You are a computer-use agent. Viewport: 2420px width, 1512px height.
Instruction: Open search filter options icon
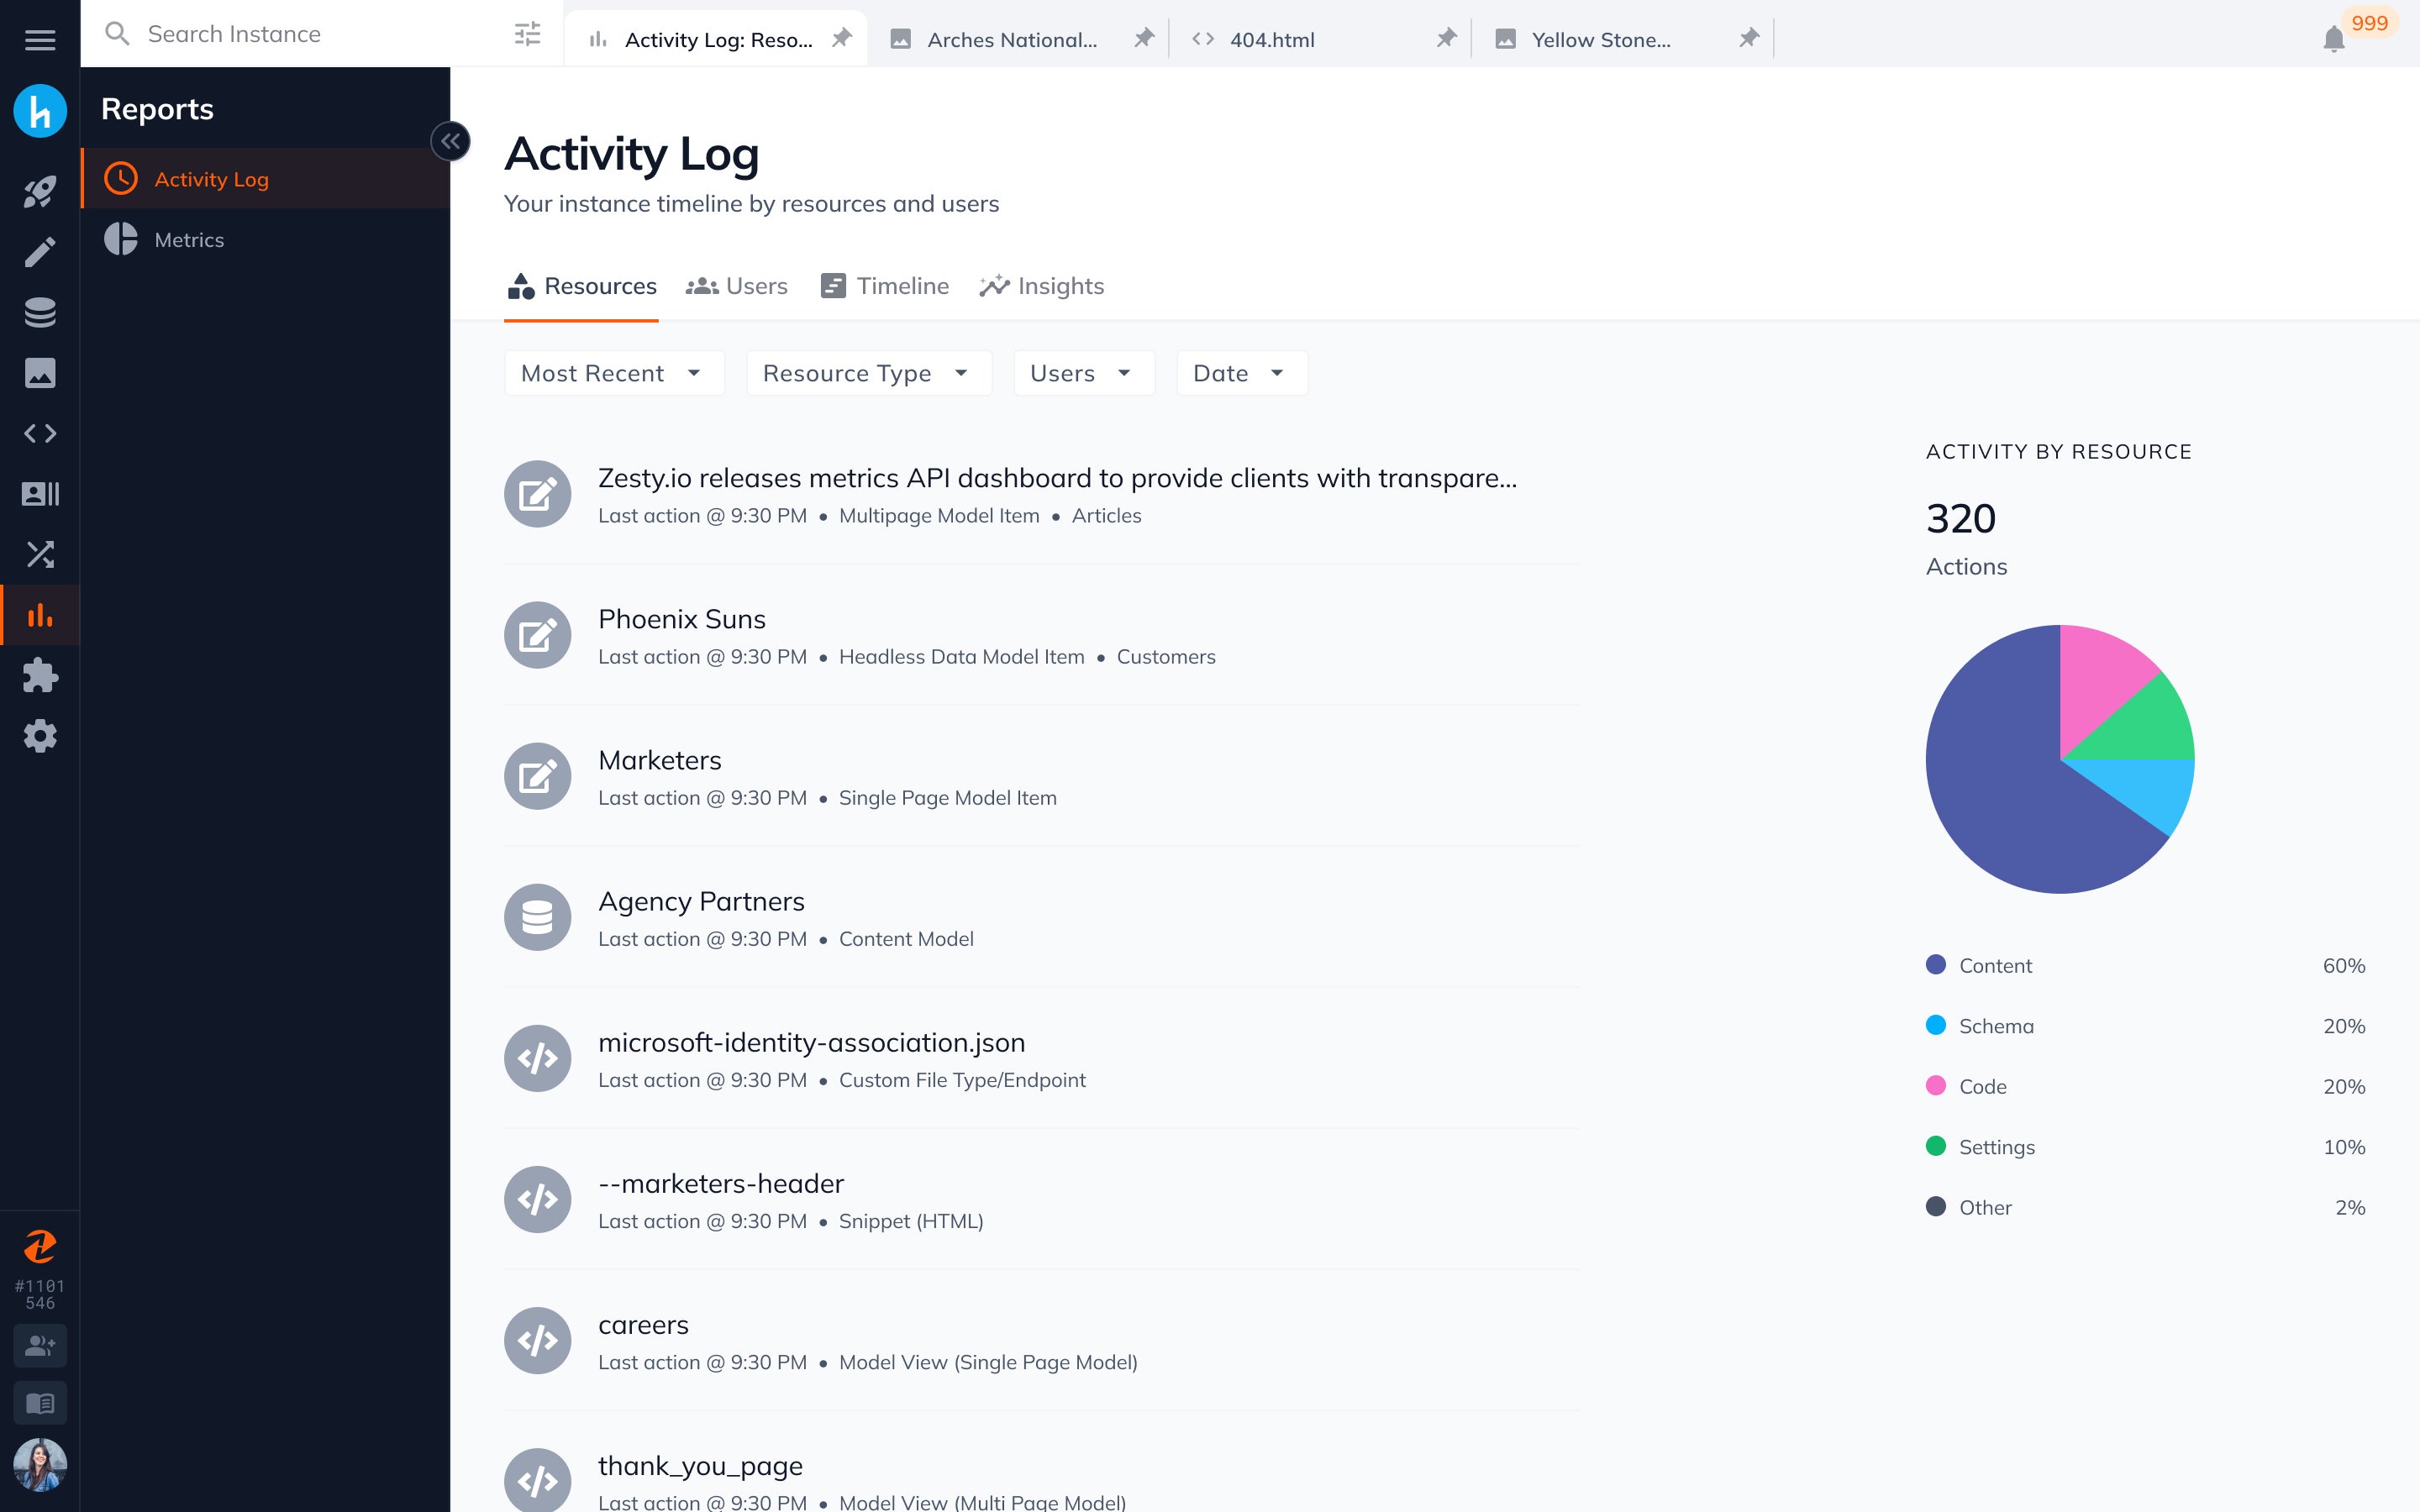527,34
